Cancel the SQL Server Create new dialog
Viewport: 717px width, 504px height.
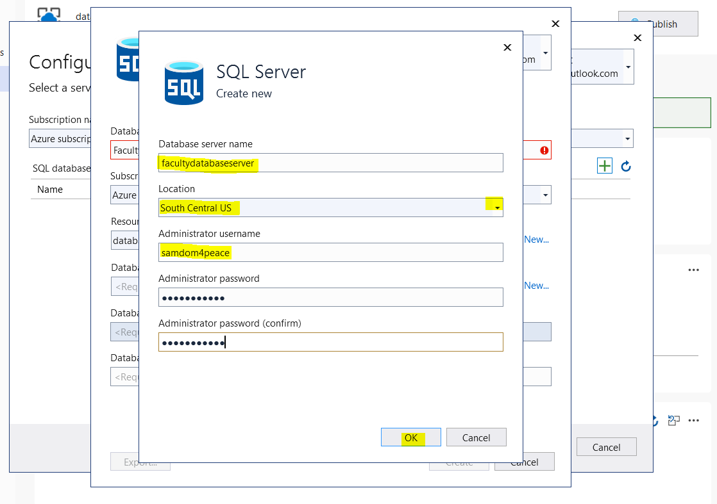point(476,437)
